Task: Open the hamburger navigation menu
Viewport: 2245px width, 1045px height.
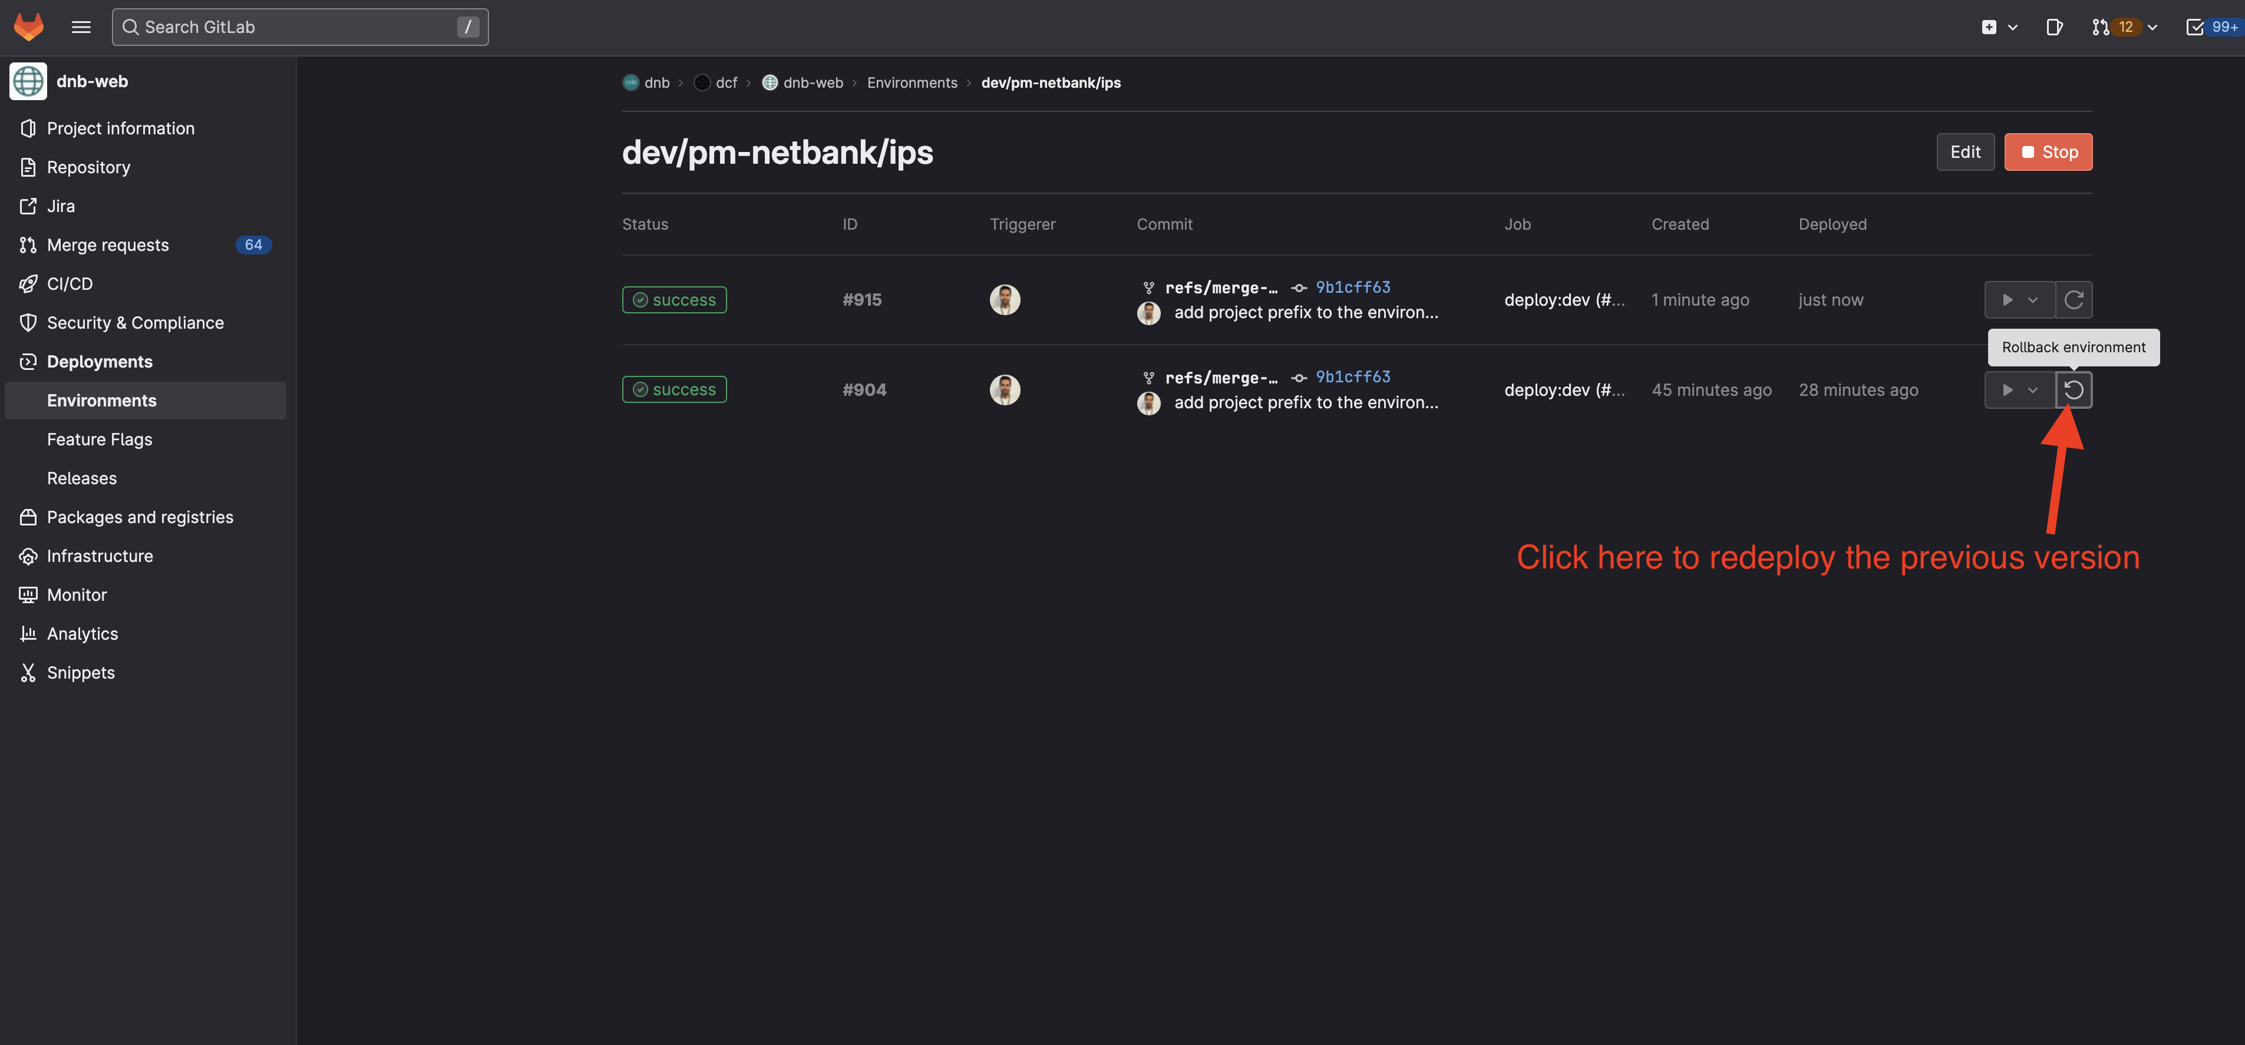Action: [x=81, y=27]
